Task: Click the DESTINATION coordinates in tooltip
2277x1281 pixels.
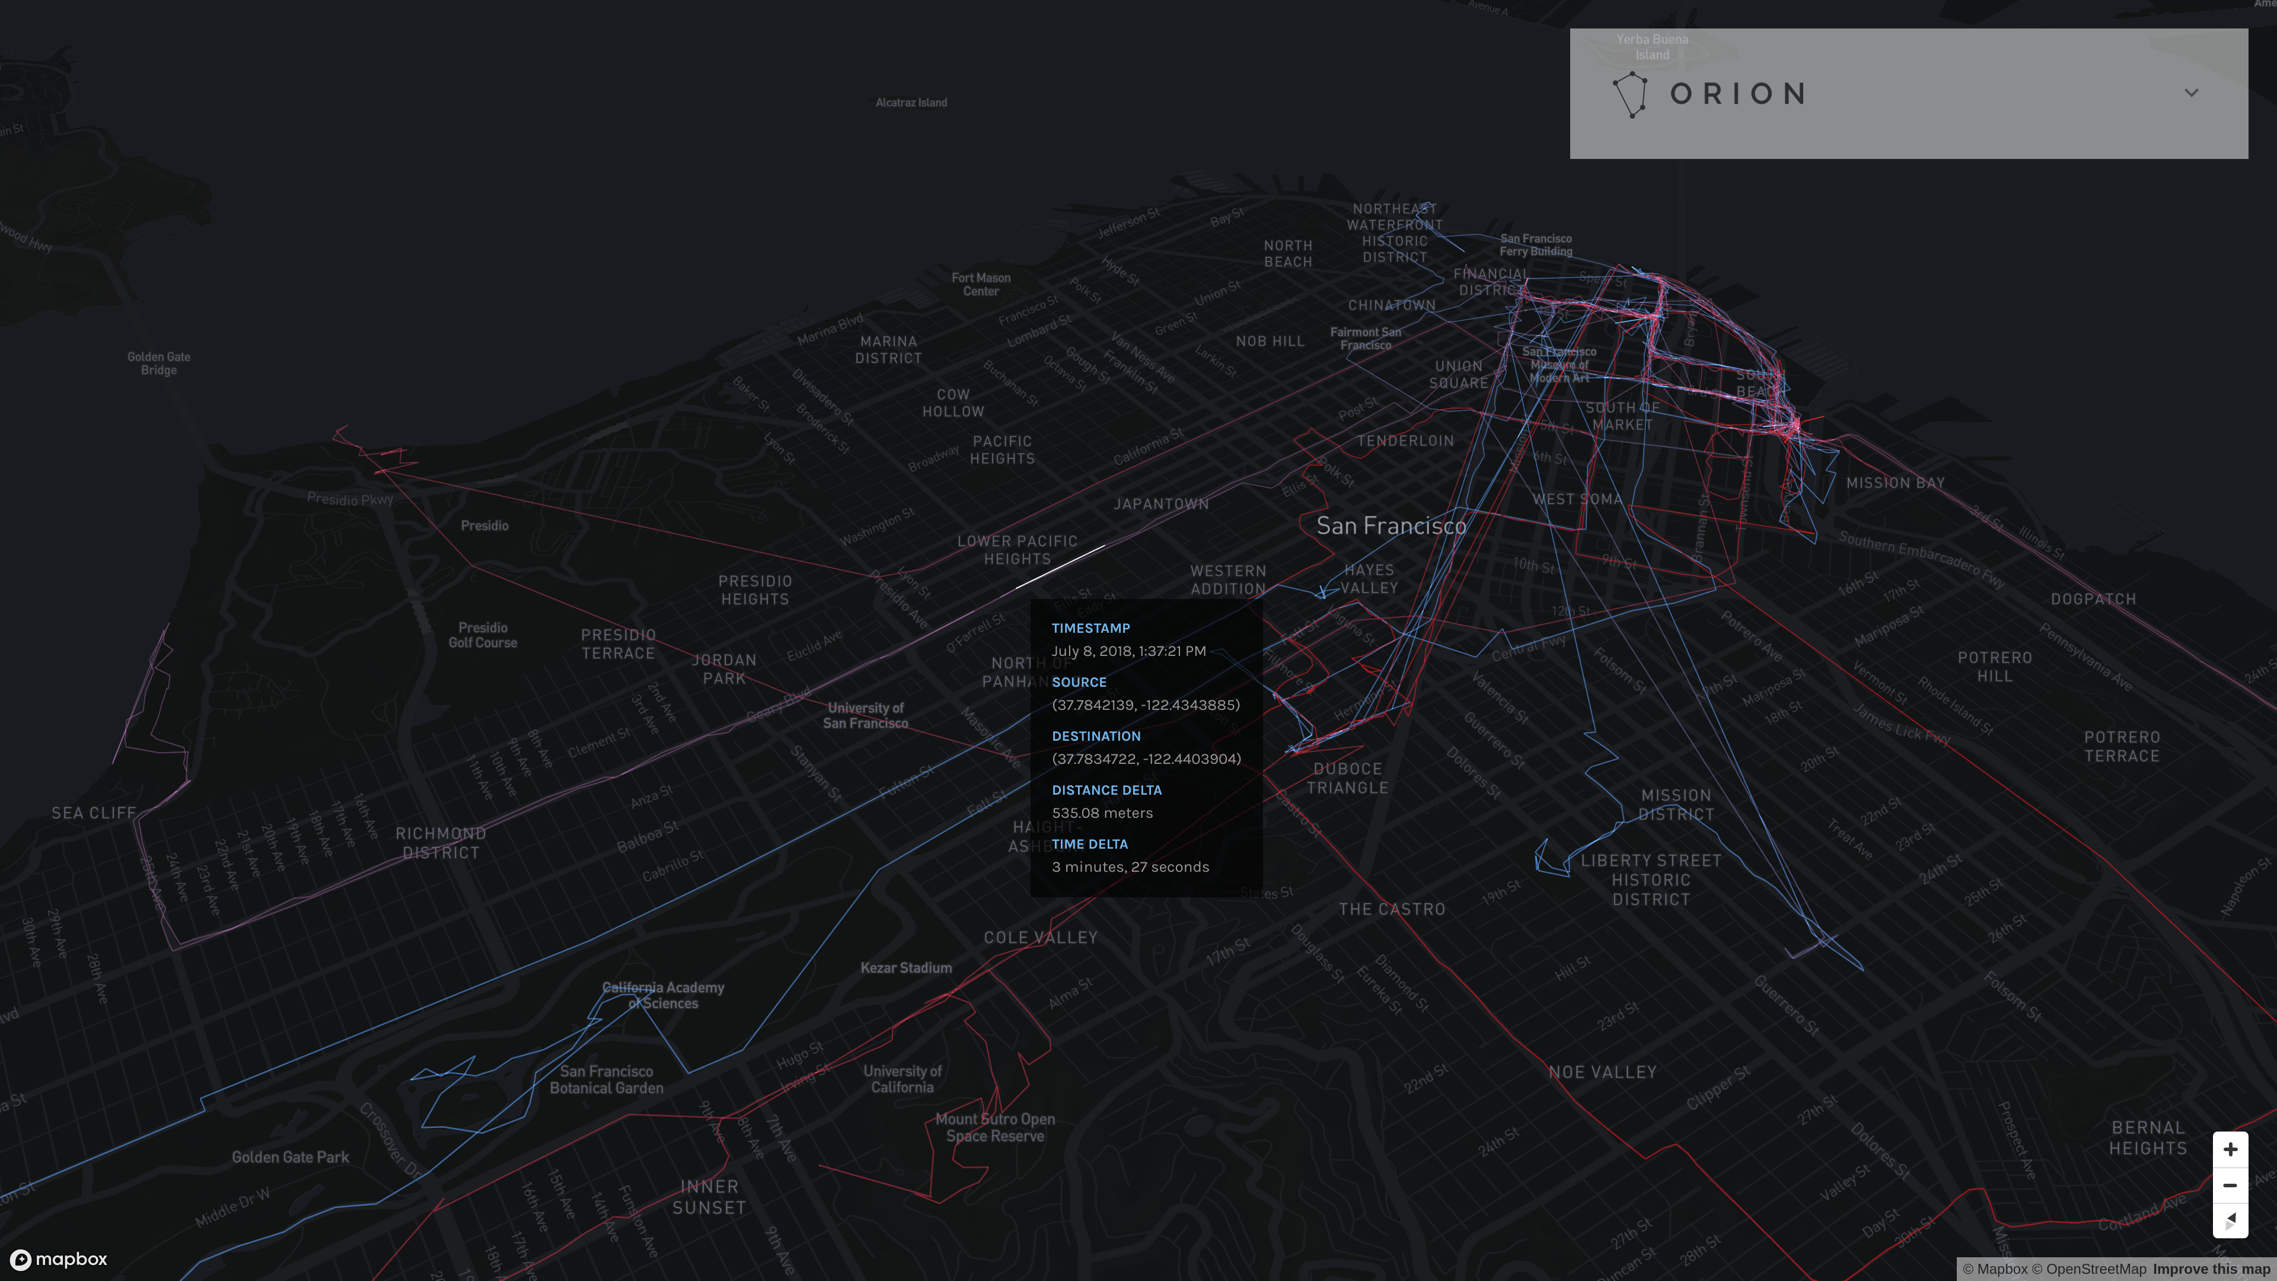Action: [x=1146, y=759]
